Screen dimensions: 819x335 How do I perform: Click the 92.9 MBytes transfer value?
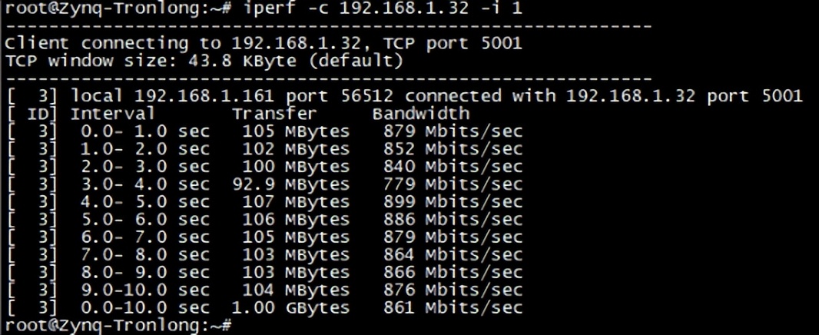(291, 184)
